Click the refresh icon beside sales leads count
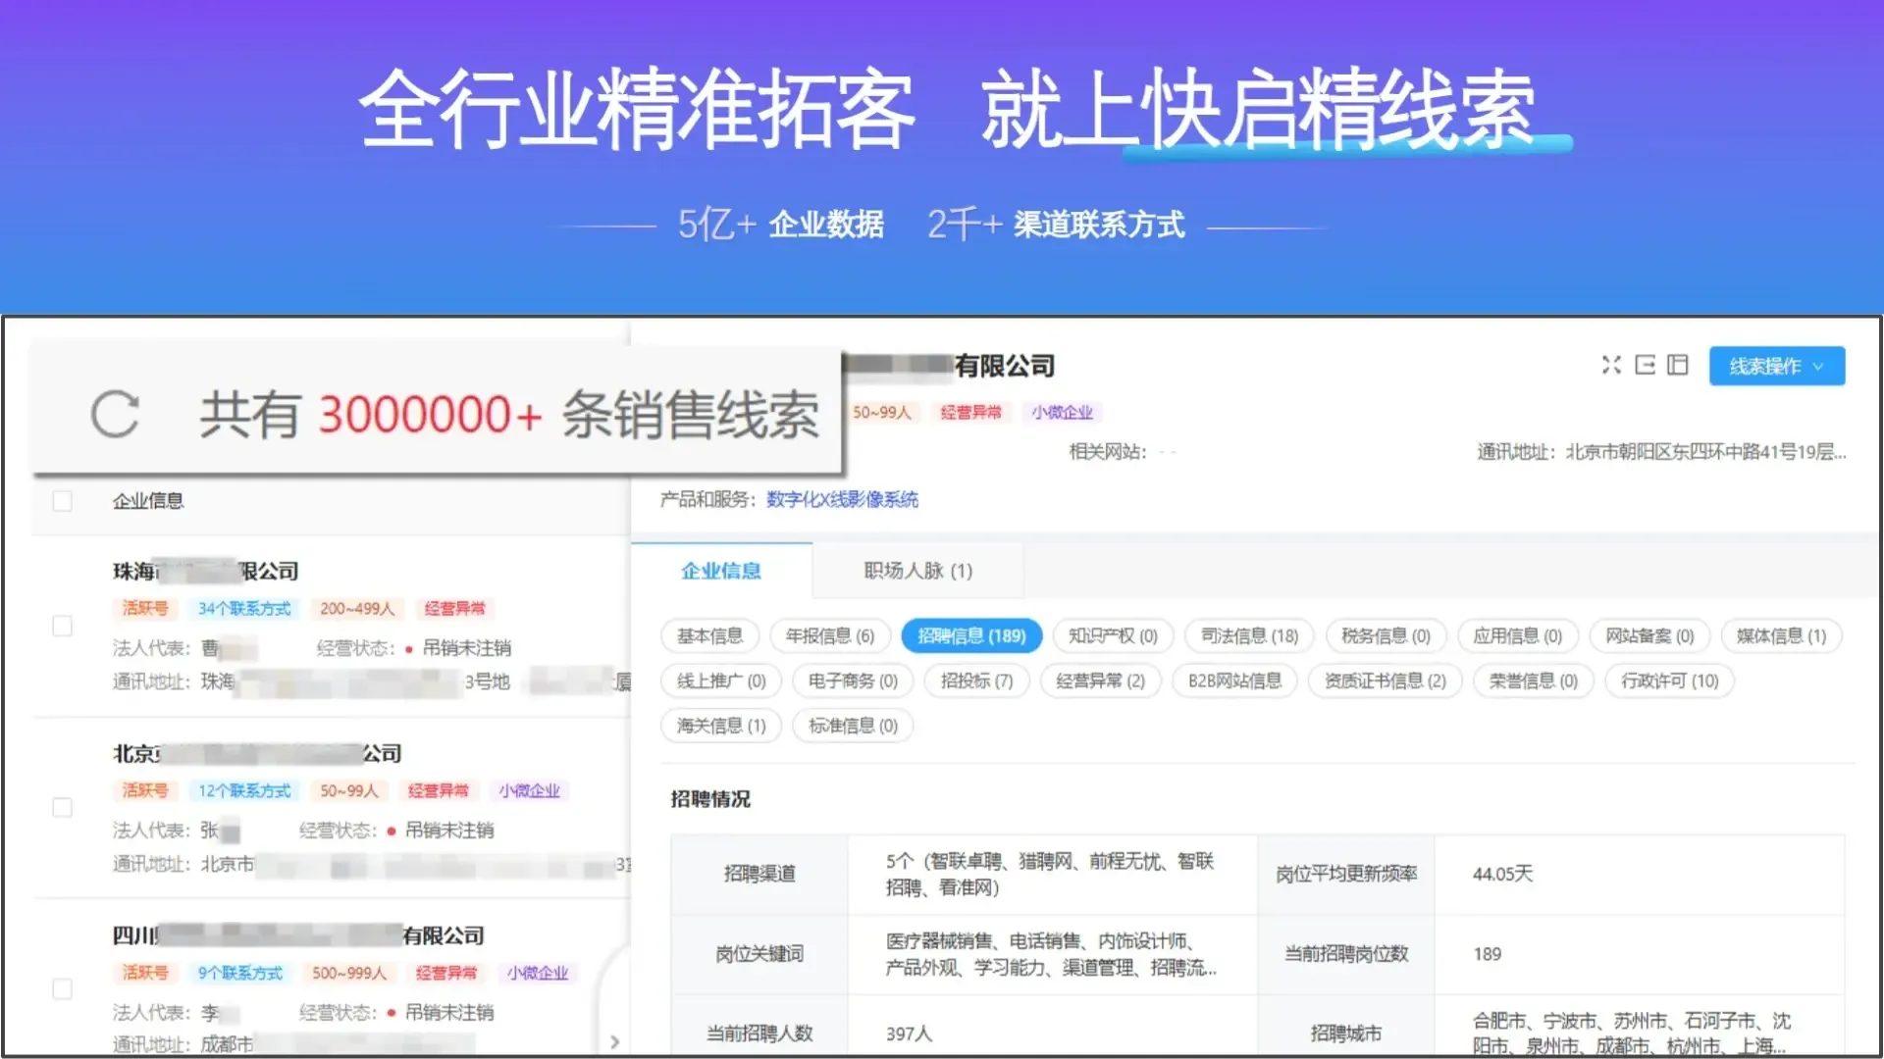The height and width of the screenshot is (1059, 1884). 116,414
